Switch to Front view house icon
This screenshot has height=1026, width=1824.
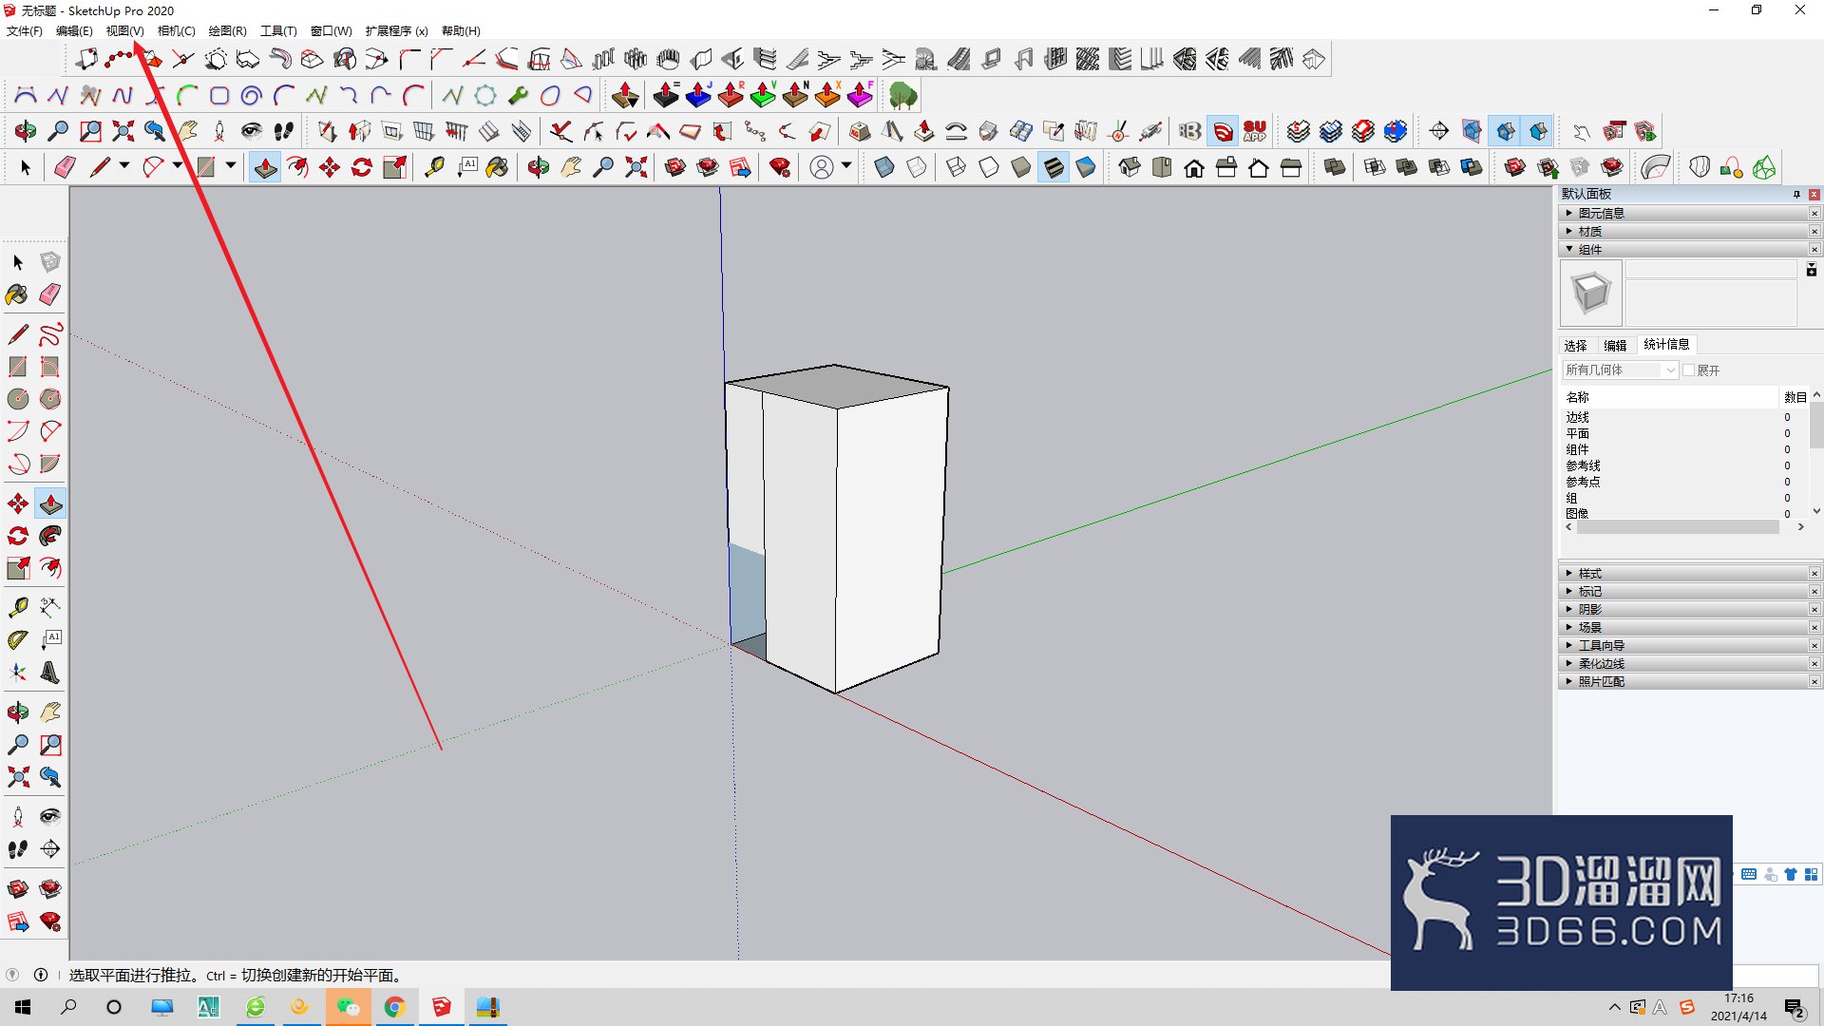1194,168
